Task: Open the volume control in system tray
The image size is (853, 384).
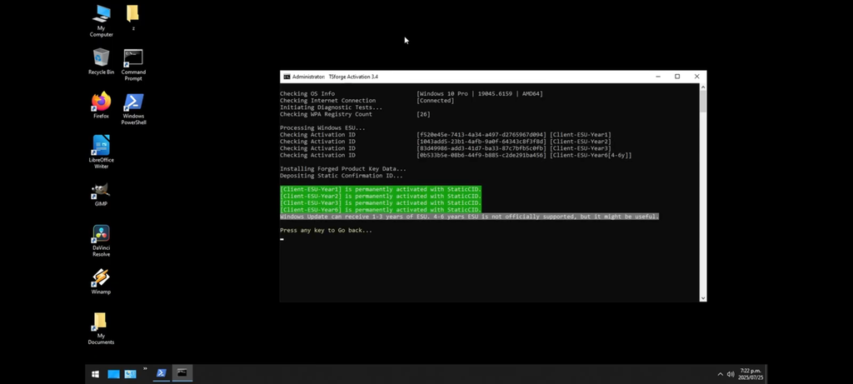Action: (x=731, y=374)
